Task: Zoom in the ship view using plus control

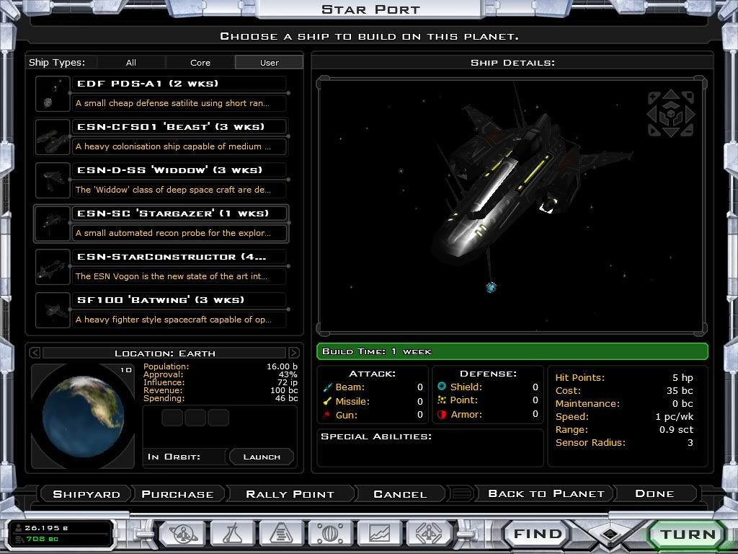Action: (653, 97)
